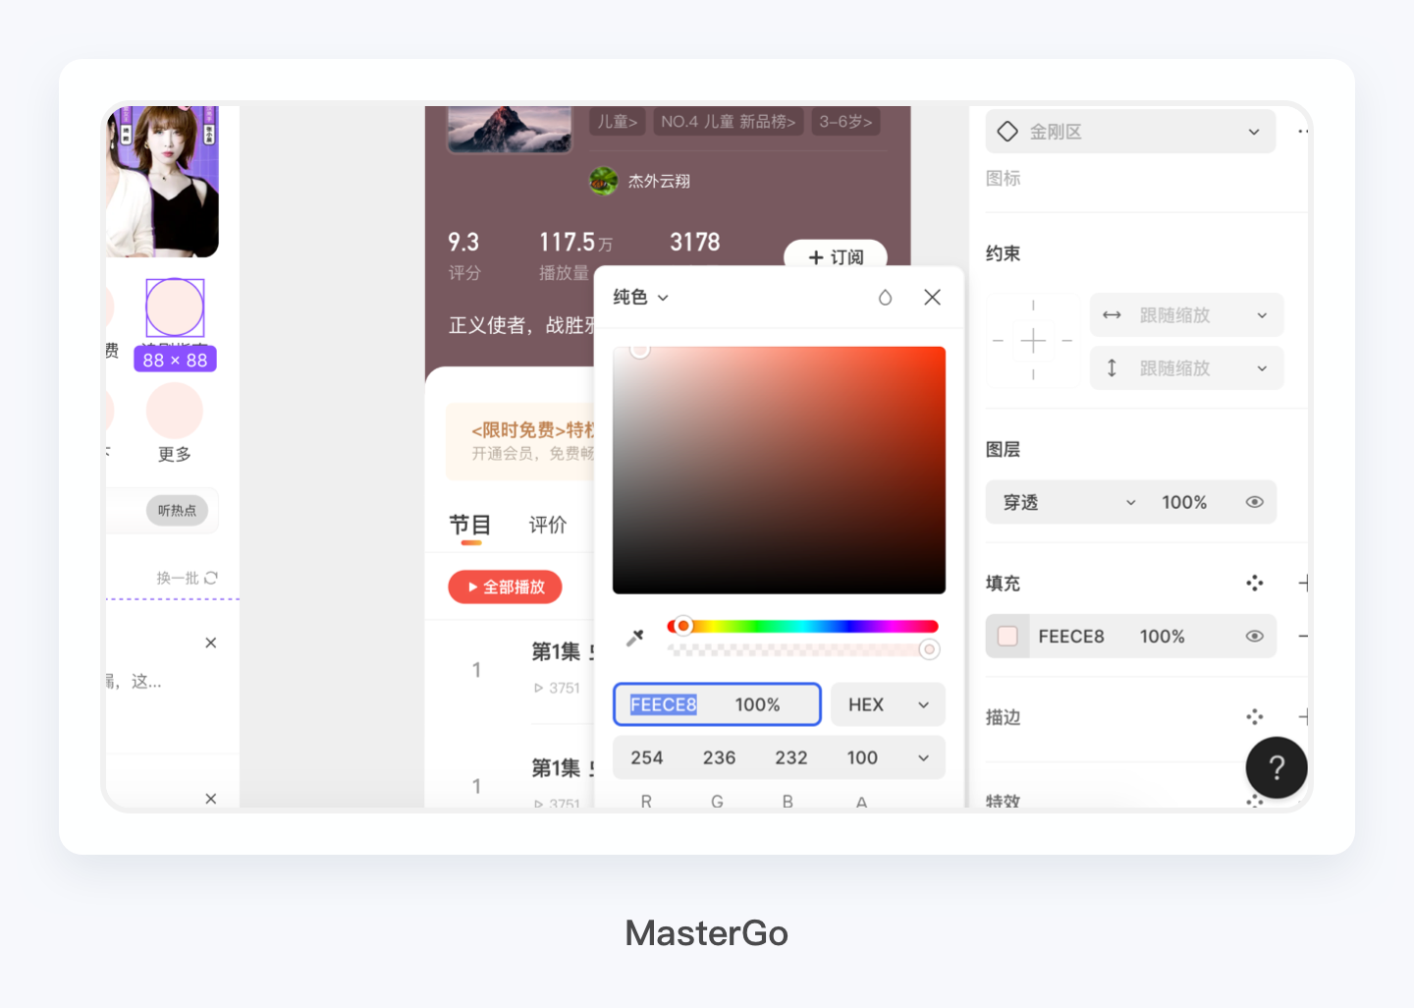Hide the layer using the 图层 eye icon
1414x1008 pixels.
pos(1254,501)
